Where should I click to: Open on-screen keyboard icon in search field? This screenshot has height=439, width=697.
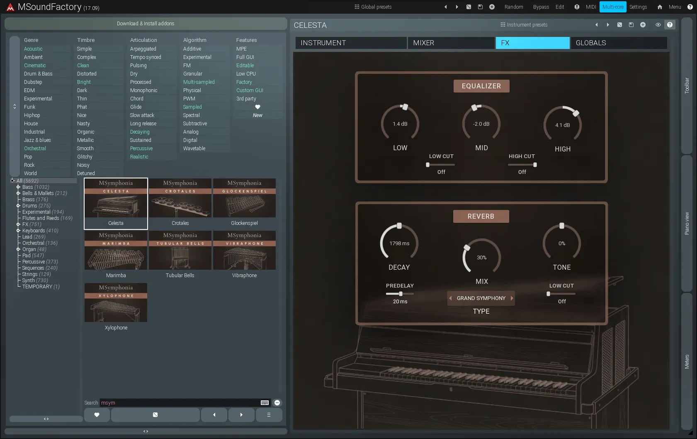265,402
